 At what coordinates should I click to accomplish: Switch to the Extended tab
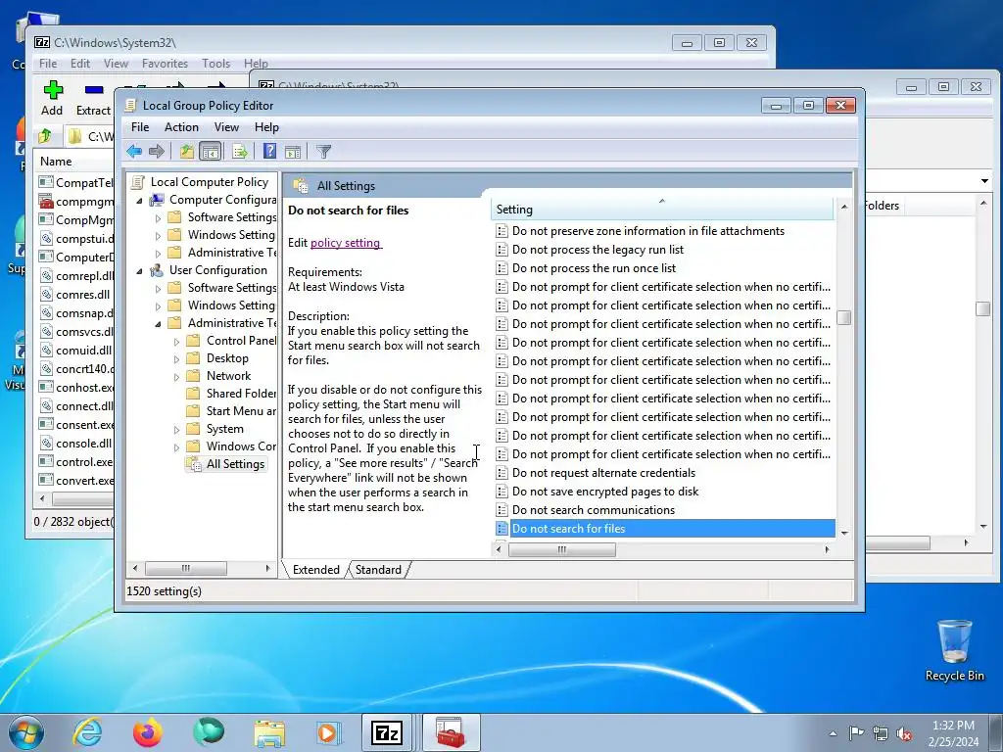click(x=316, y=570)
